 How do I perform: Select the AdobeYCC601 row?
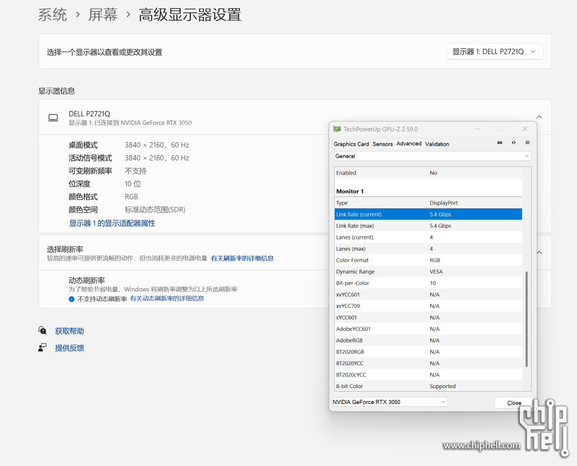point(428,329)
